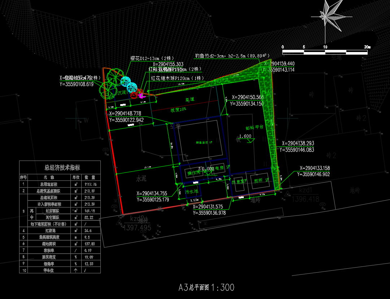Image resolution: width=390 pixels, height=299 pixels.
Task: Click the '操作间' room label
Action: click(x=194, y=173)
